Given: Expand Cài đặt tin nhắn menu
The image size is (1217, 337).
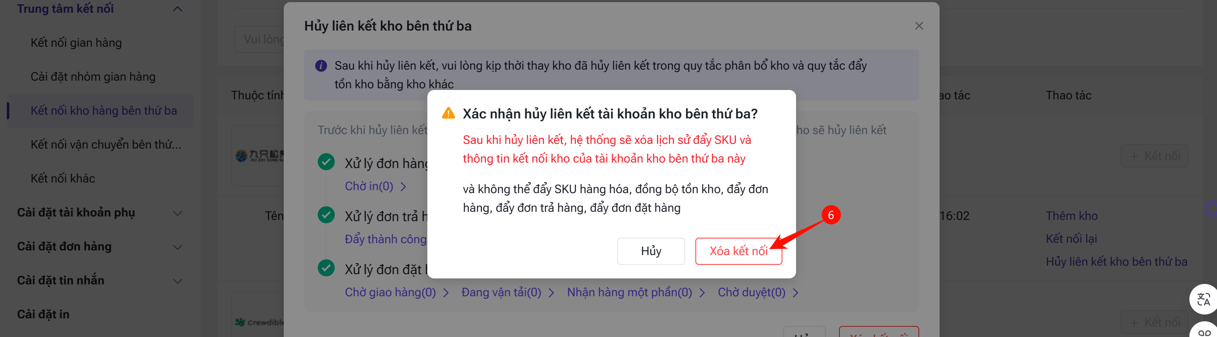Looking at the screenshot, I should point(178,281).
